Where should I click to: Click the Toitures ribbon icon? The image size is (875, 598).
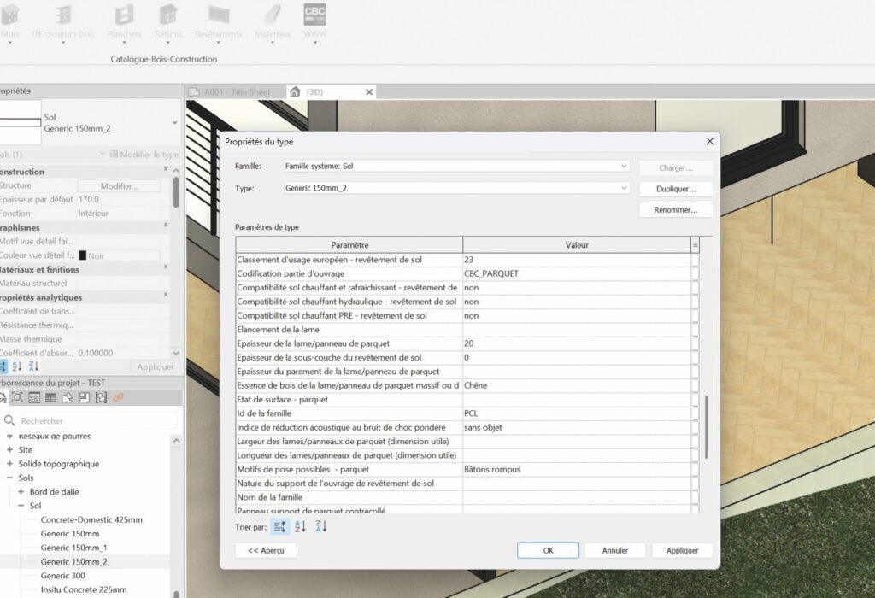click(168, 15)
